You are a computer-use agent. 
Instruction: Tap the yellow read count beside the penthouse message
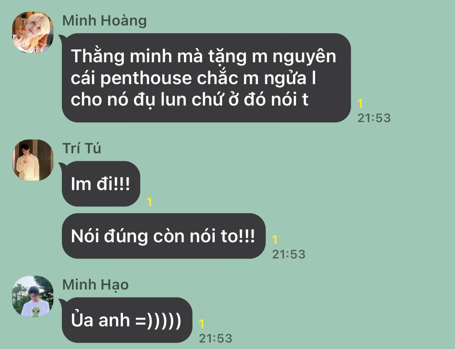pyautogui.click(x=360, y=103)
